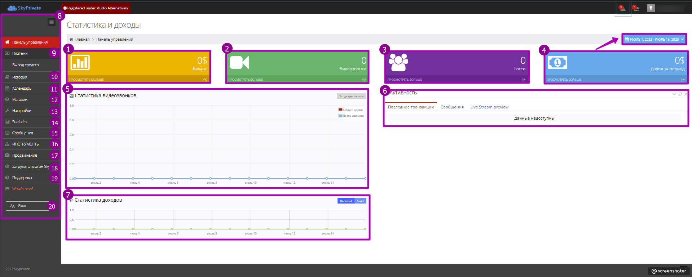The image size is (692, 277).
Task: Toggle Всего звонков blue legend swatch
Action: click(x=340, y=116)
